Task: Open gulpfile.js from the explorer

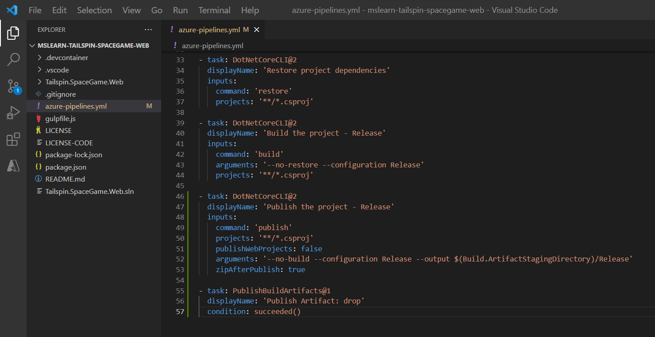Action: [x=60, y=118]
